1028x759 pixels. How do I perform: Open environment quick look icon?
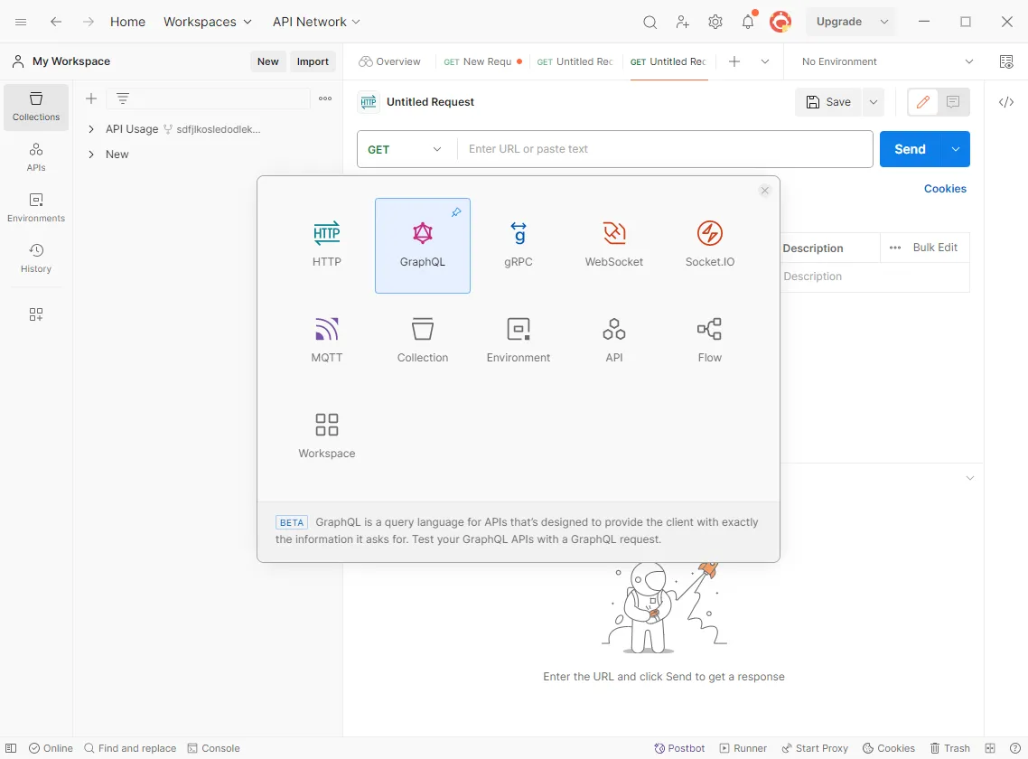[1006, 61]
